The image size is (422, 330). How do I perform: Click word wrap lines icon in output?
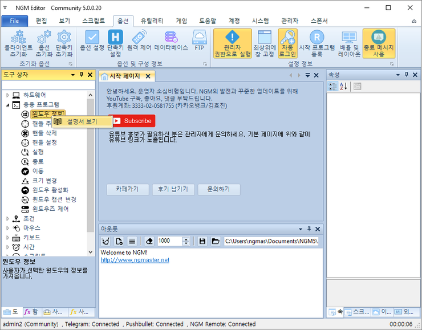click(132, 241)
